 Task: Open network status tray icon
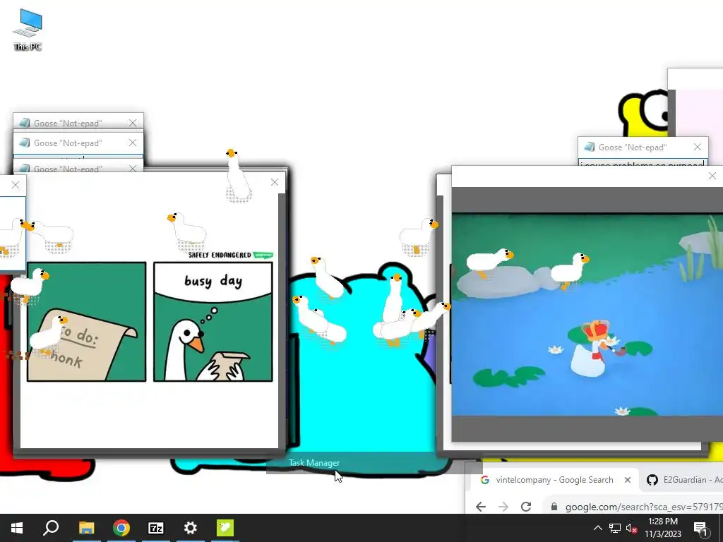pos(615,528)
